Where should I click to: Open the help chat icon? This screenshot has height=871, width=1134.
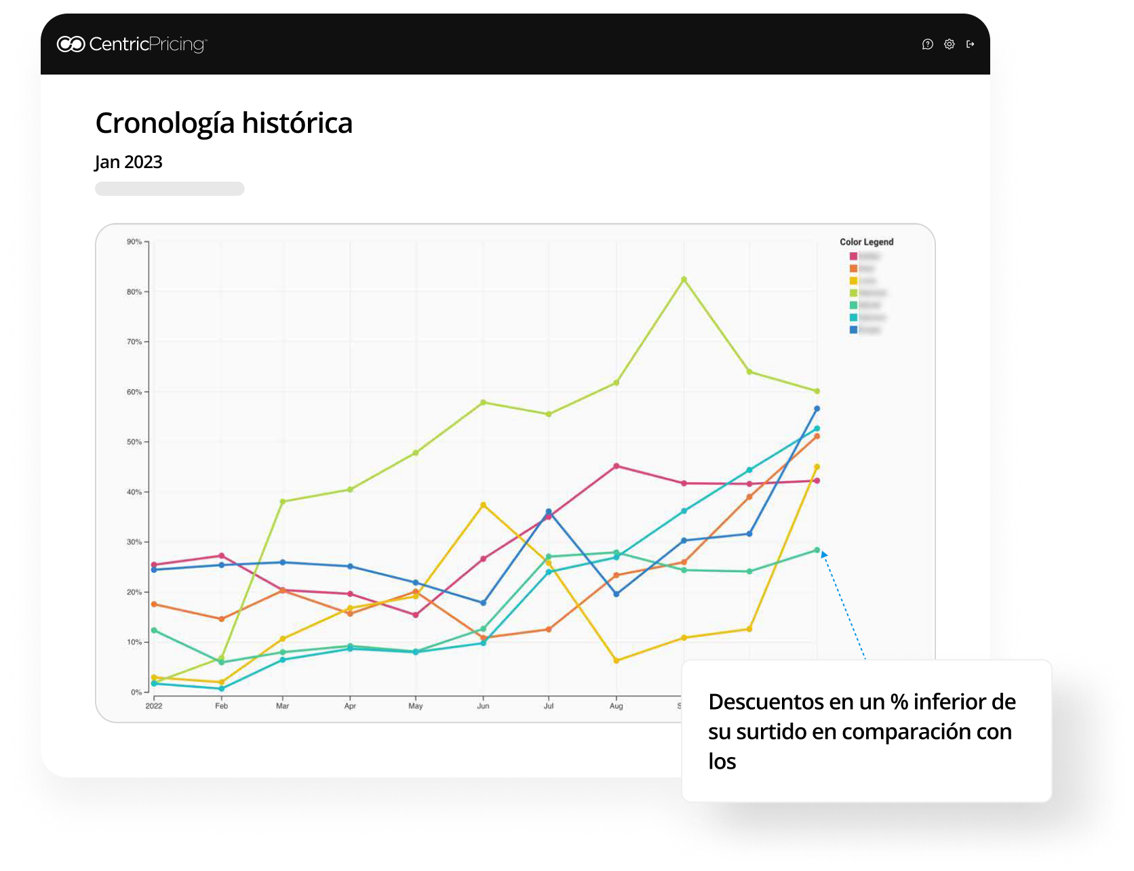point(927,44)
